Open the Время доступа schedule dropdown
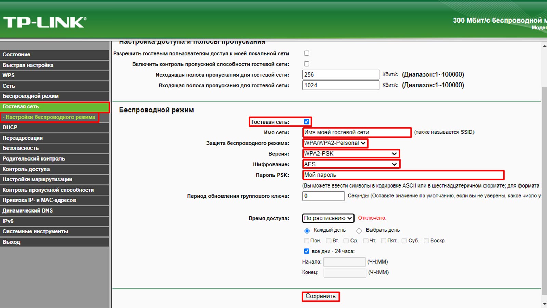The width and height of the screenshot is (547, 308). [328, 218]
